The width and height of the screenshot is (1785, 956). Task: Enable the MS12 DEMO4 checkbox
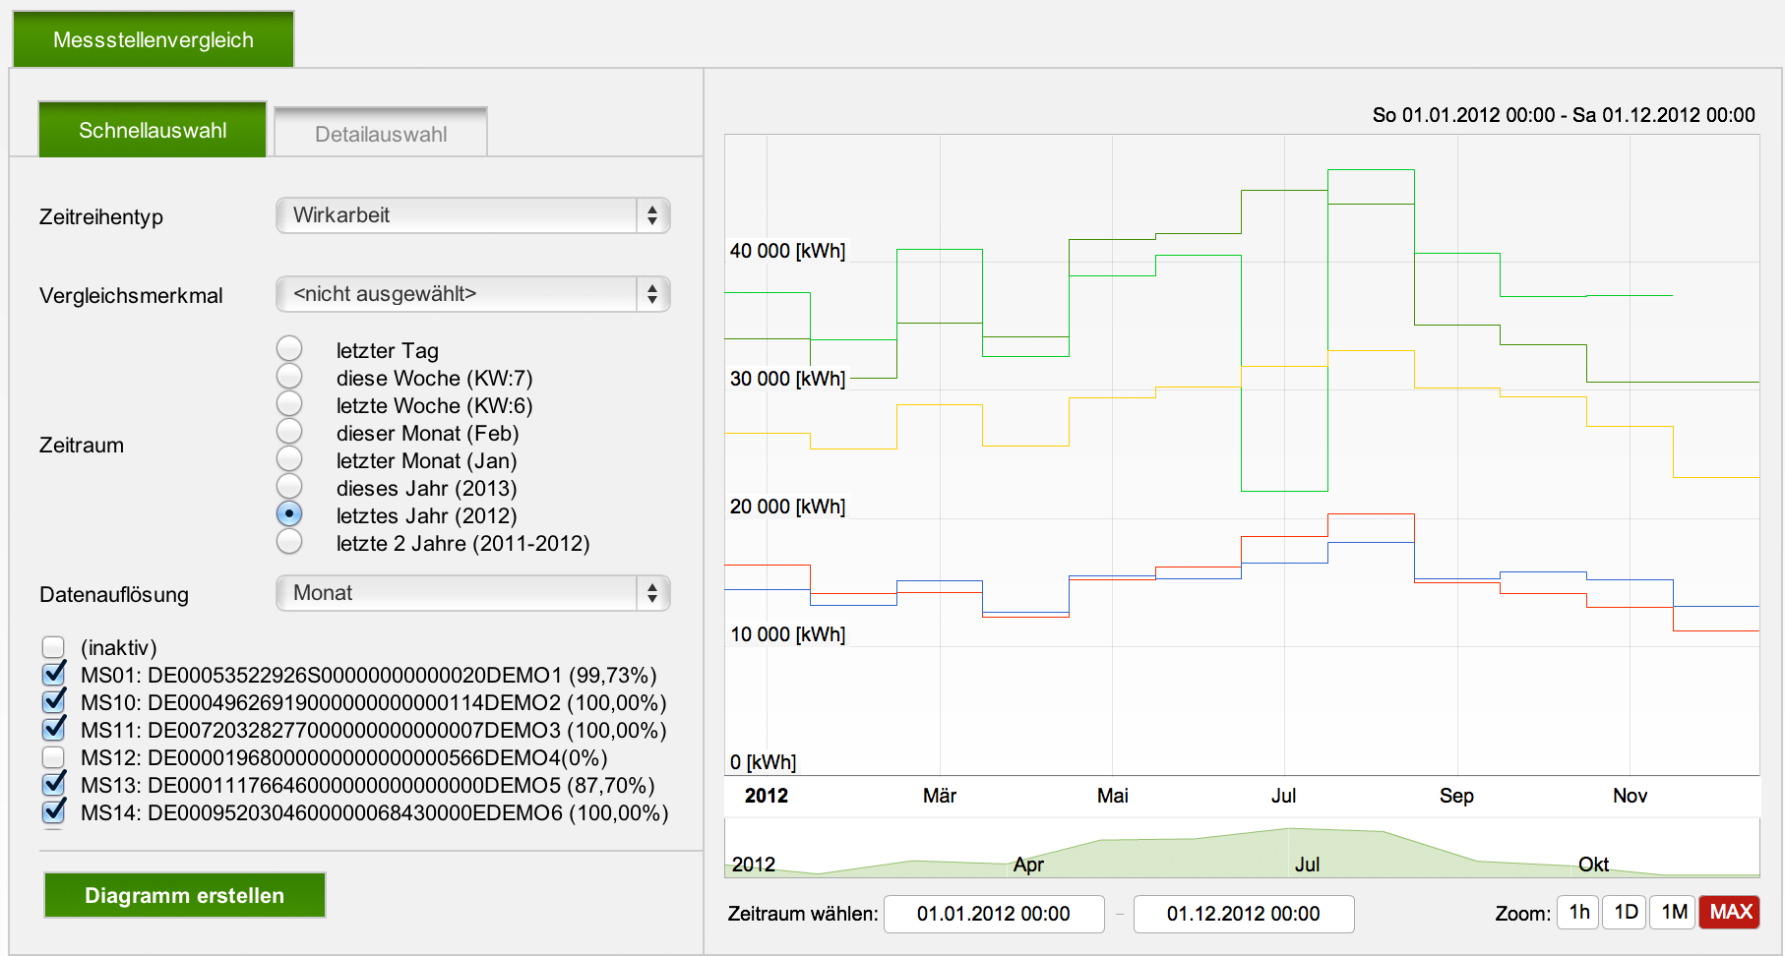click(x=54, y=757)
